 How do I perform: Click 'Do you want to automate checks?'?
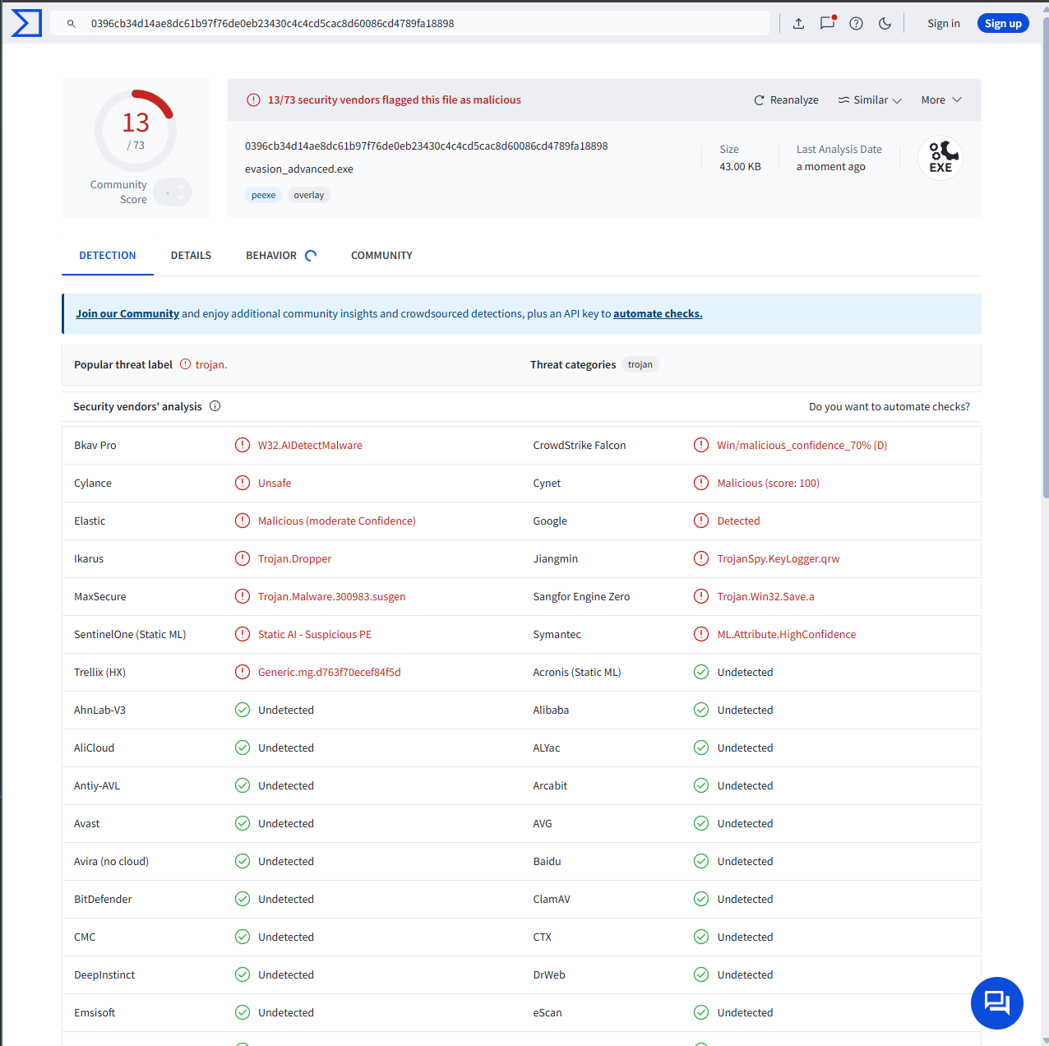coord(890,407)
